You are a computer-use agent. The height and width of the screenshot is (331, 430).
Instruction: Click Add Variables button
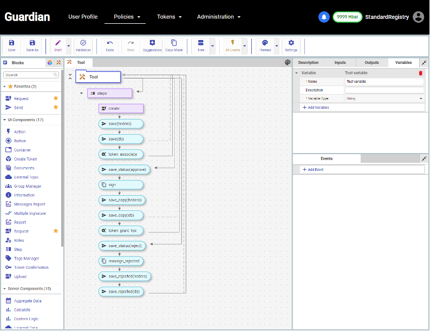[316, 108]
